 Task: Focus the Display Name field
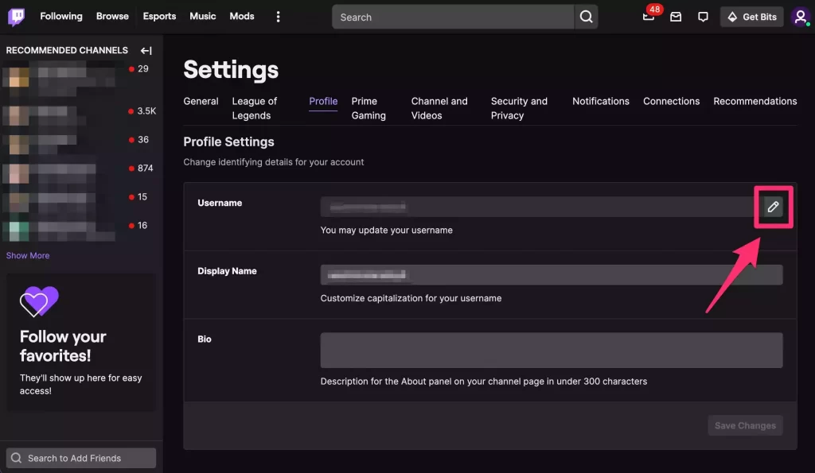[x=551, y=275]
